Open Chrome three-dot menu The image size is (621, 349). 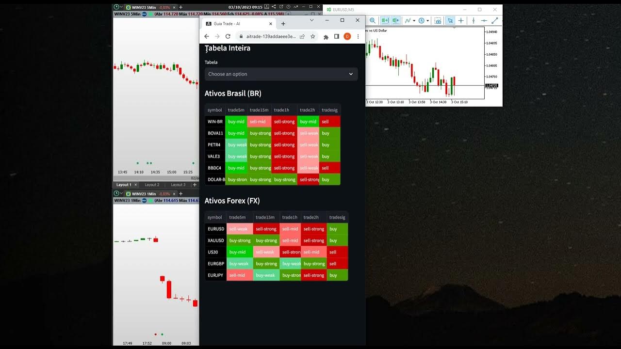(359, 36)
